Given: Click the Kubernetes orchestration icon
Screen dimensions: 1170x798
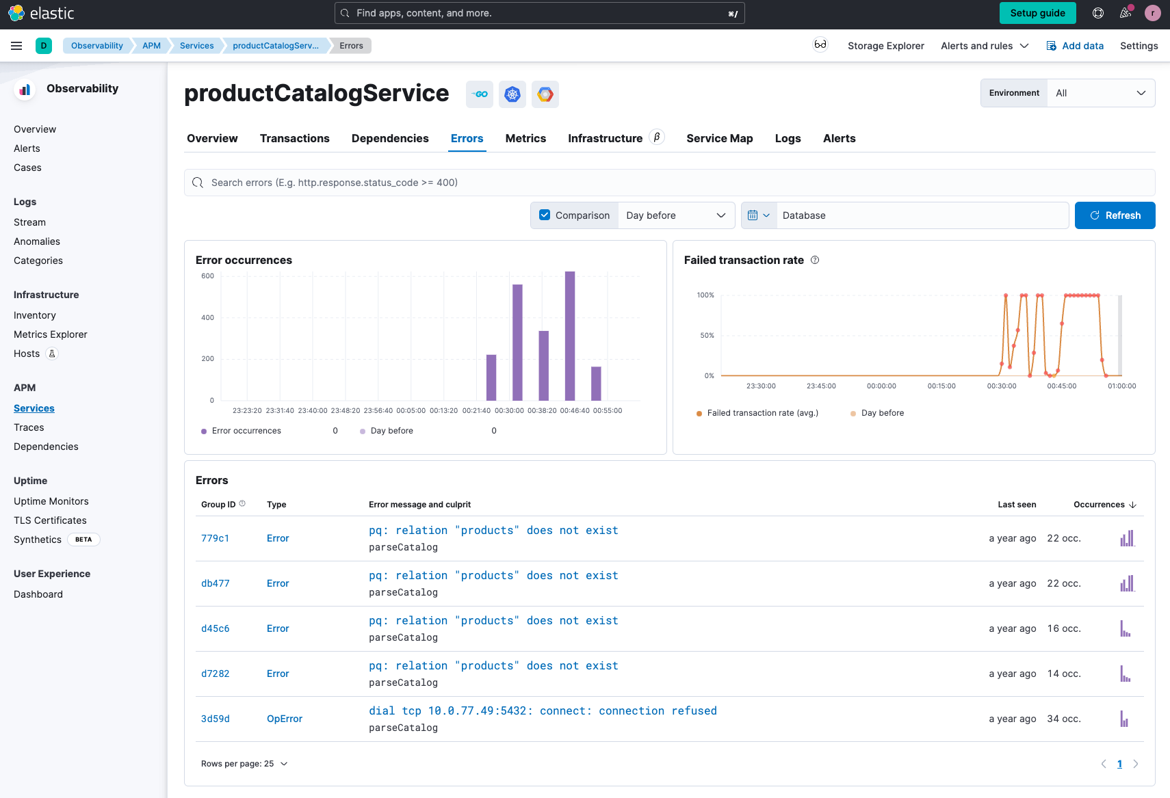Looking at the screenshot, I should coord(512,94).
